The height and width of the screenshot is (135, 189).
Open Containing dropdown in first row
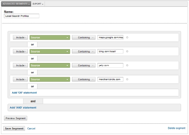point(84,37)
